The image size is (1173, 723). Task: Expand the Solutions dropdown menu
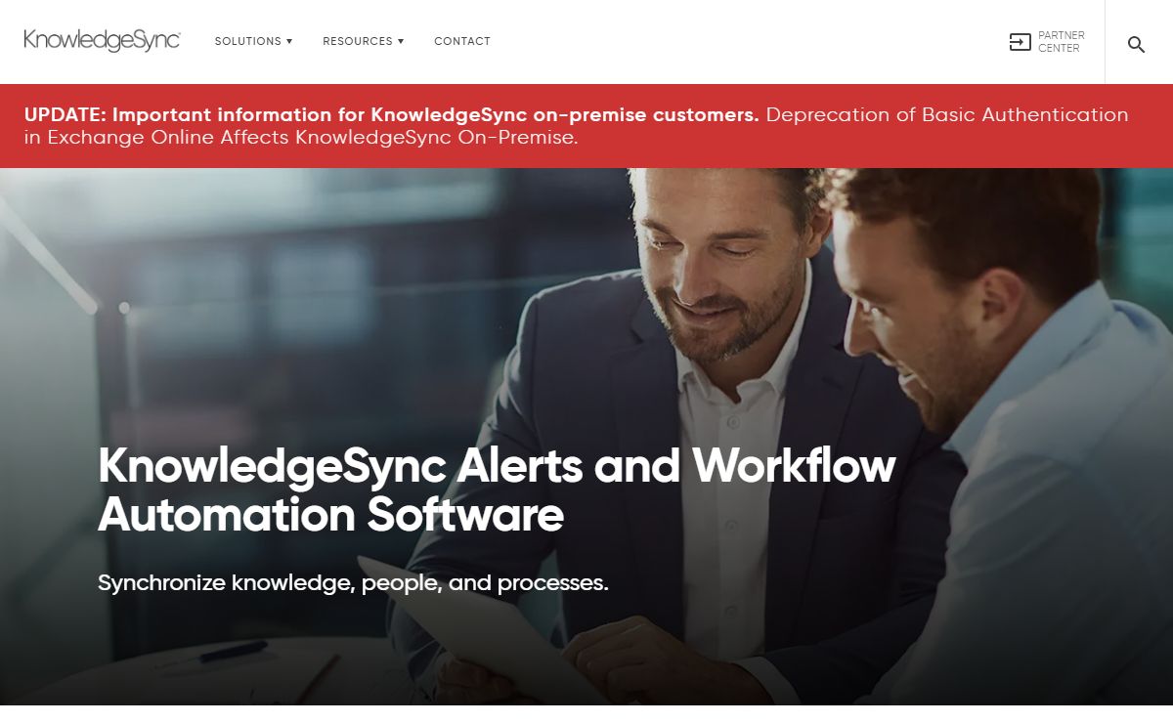pyautogui.click(x=254, y=41)
